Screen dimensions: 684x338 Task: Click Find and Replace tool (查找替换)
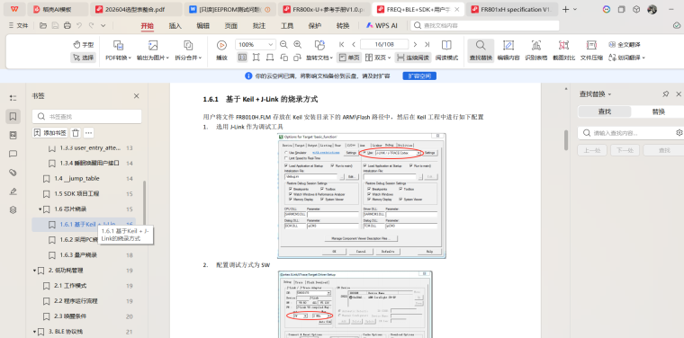pyautogui.click(x=481, y=50)
